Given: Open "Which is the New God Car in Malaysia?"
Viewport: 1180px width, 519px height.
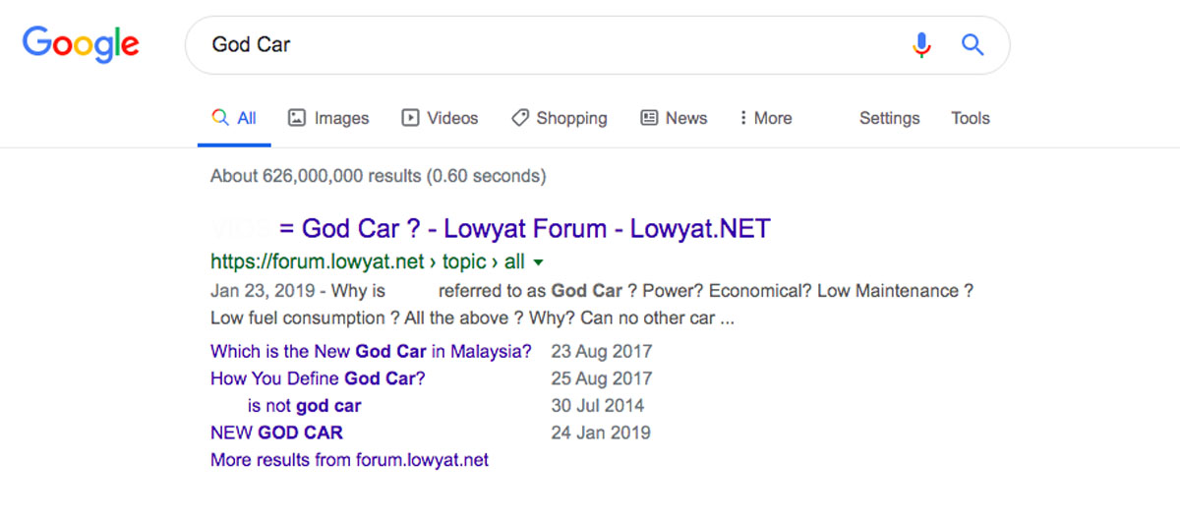Looking at the screenshot, I should [371, 352].
